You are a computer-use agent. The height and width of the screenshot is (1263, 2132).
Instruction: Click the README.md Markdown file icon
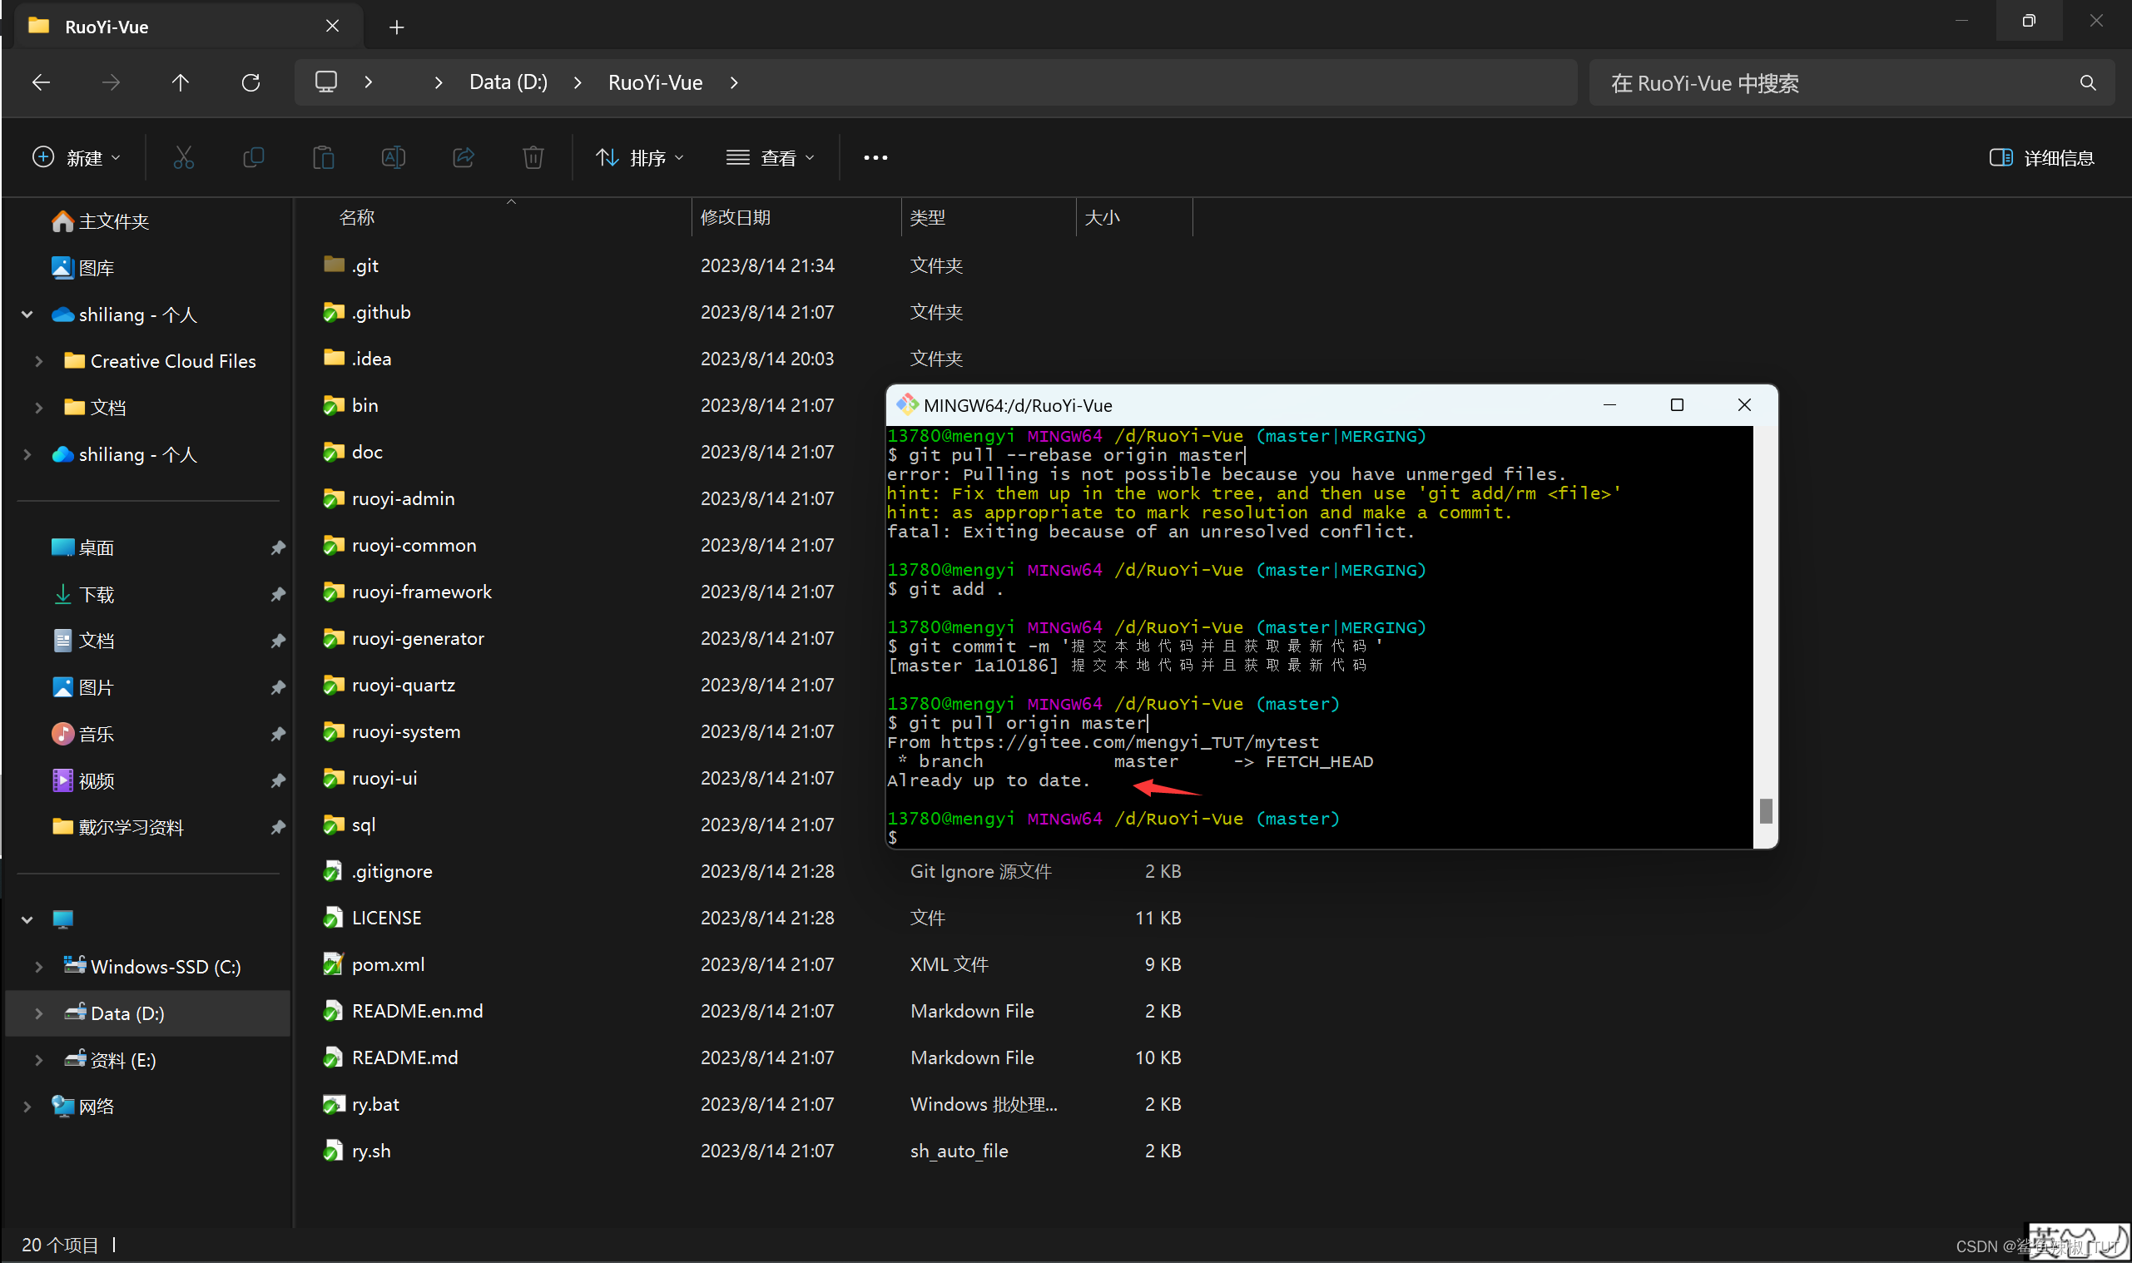click(x=332, y=1057)
